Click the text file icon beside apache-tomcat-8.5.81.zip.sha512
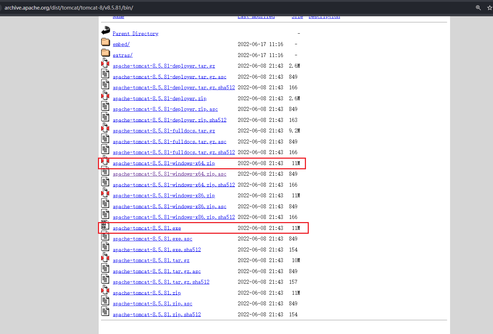The height and width of the screenshot is (334, 493). [105, 312]
